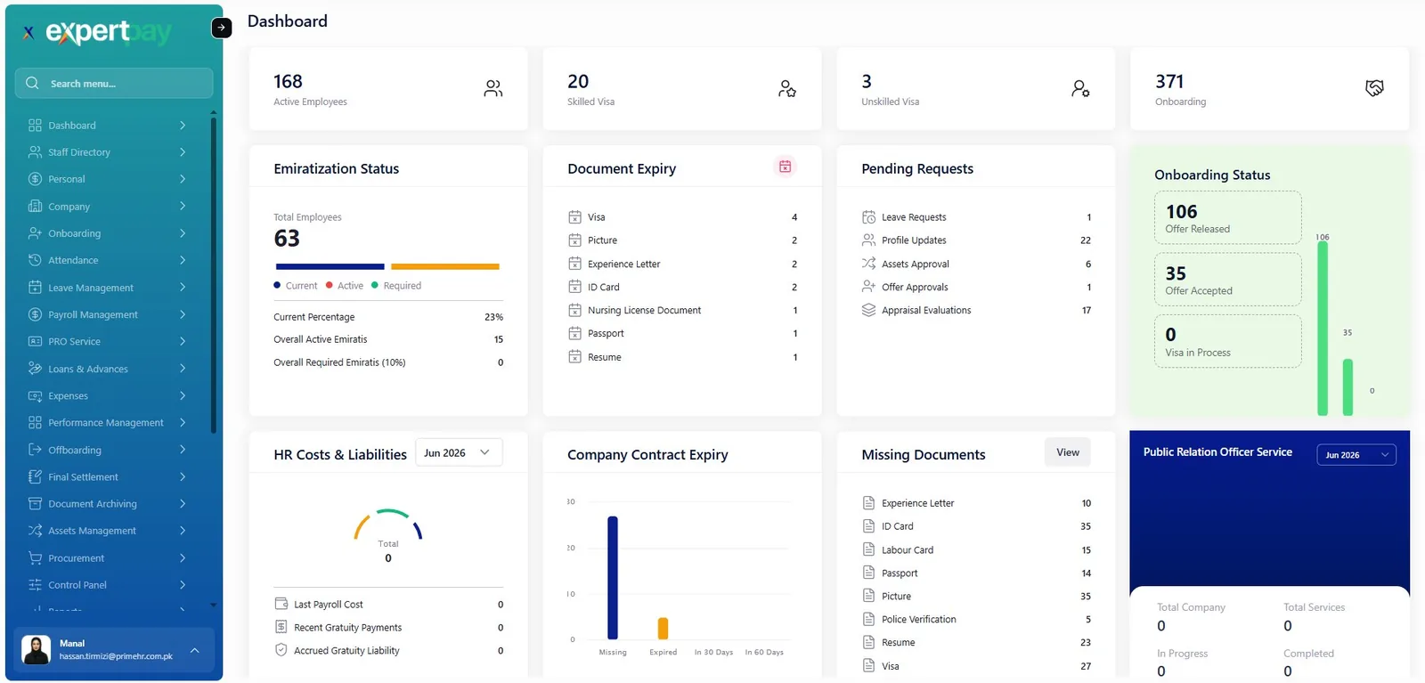
Task: Expand the Dashboard menu chevron
Action: [183, 126]
